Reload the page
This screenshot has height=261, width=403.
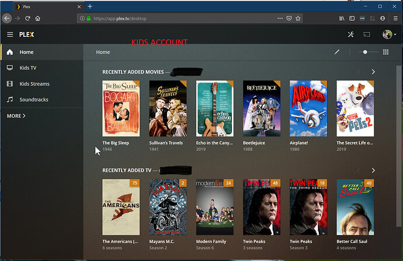click(27, 19)
